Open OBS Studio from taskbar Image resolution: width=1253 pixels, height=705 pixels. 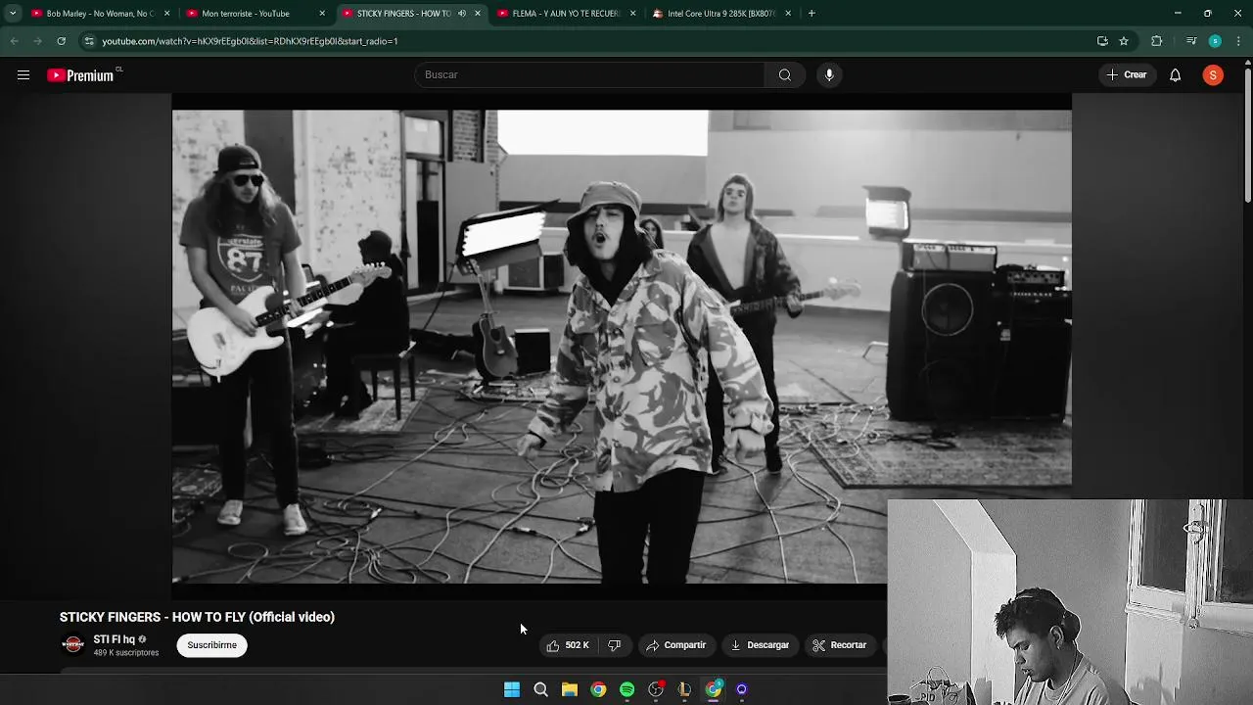(656, 689)
